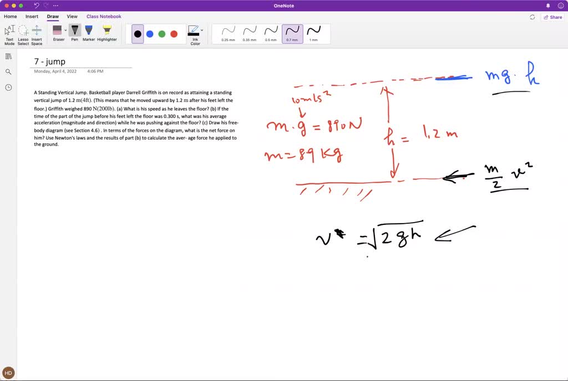Click the page time 4:06 PM

tap(95, 71)
